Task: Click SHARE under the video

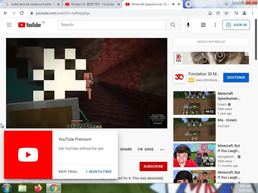Action: point(126,149)
